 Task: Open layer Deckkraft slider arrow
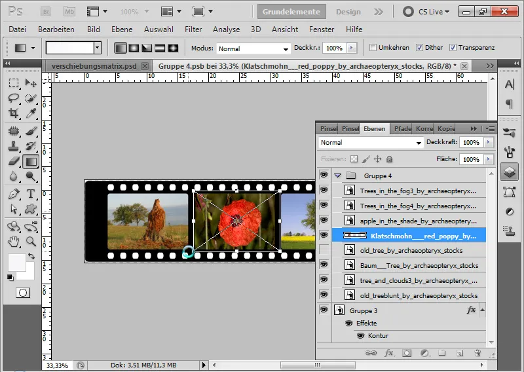click(x=488, y=142)
